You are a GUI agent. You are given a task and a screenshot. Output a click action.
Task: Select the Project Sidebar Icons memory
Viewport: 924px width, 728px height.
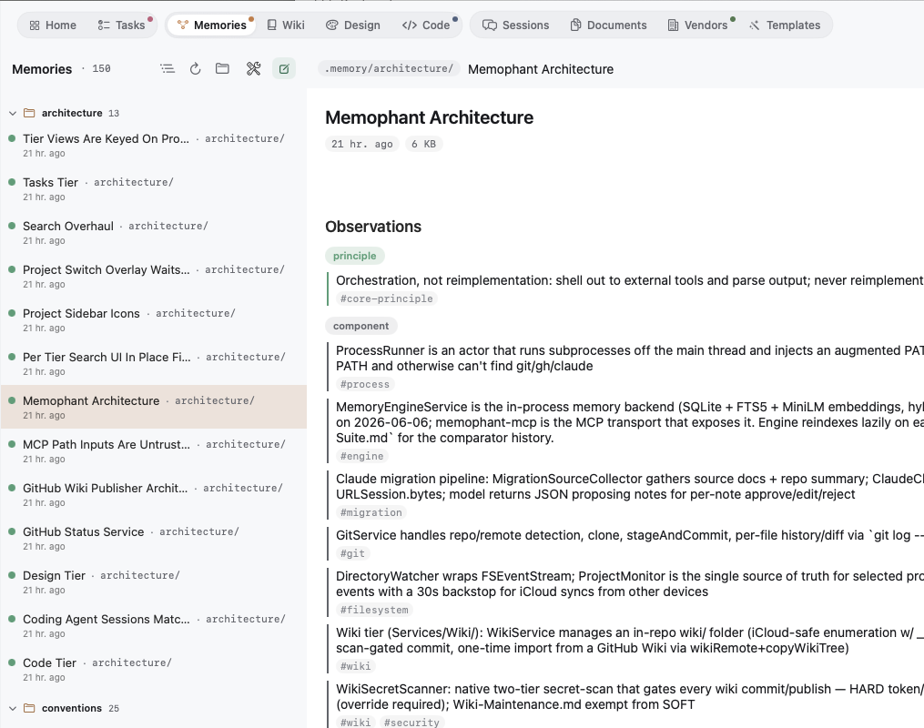(154, 319)
